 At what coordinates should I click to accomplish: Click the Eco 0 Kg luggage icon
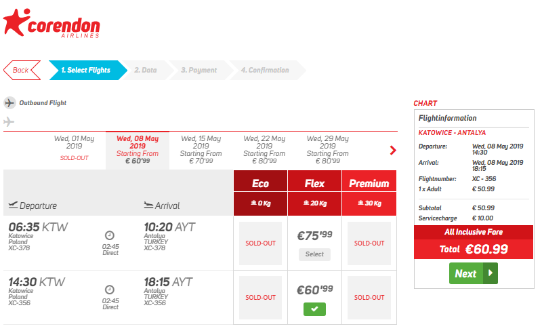(253, 203)
